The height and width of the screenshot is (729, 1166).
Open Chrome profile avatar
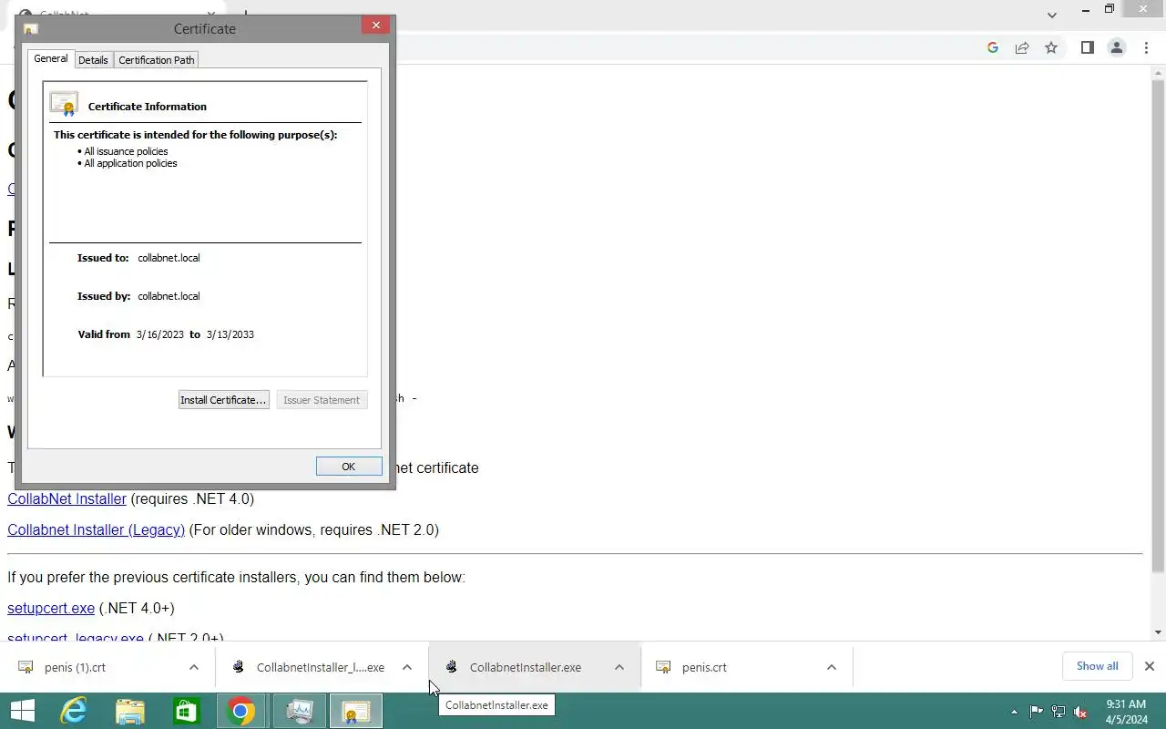click(1117, 47)
